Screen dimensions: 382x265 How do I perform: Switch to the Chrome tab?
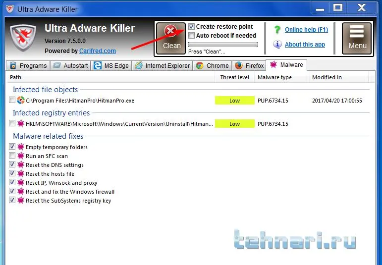[x=213, y=66]
